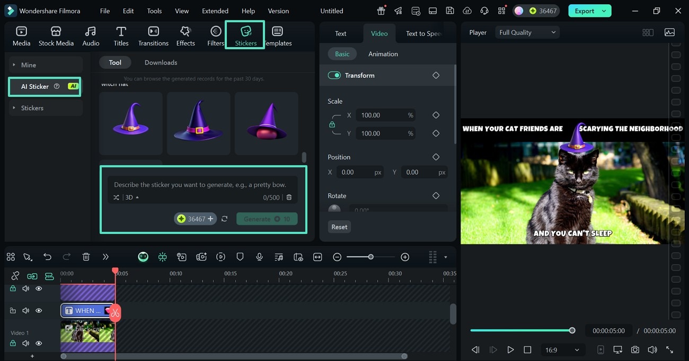Click the marker shield icon in timeline toolbar
The image size is (689, 361).
click(240, 257)
